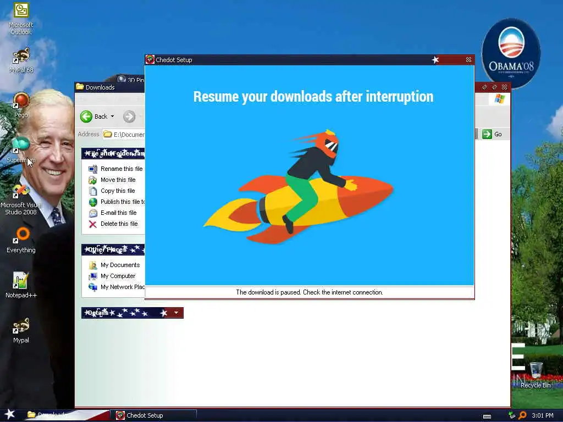Launch the Pego desktop shortcut
This screenshot has height=422, width=563.
(21, 105)
